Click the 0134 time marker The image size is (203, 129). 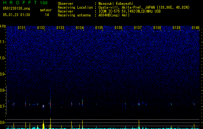80,28
